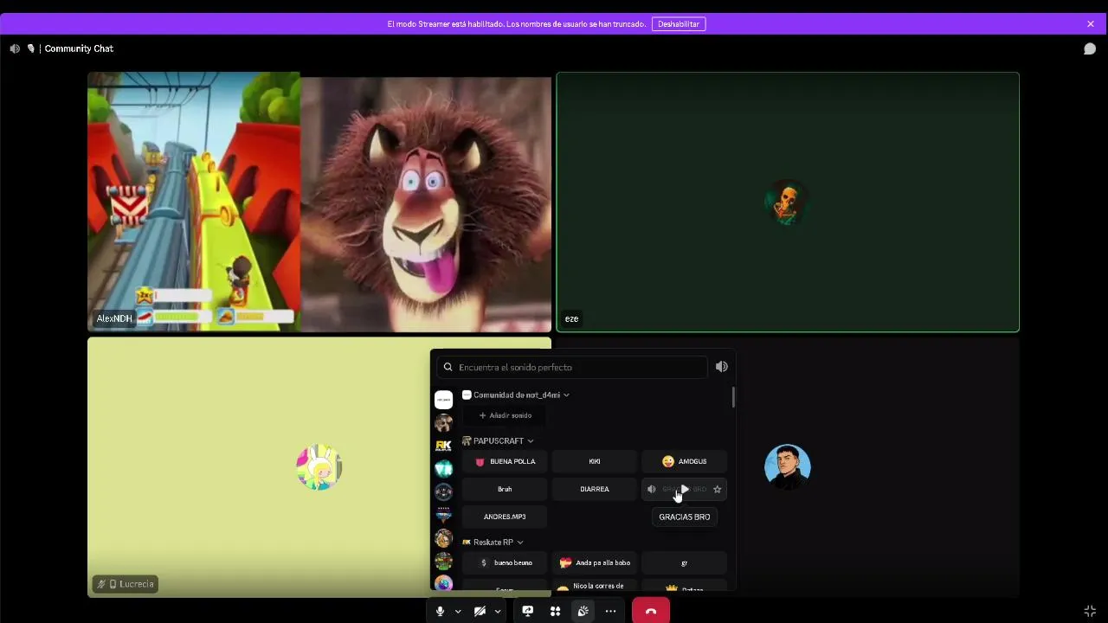Focus eze's video tile
The height and width of the screenshot is (623, 1108).
(x=788, y=202)
